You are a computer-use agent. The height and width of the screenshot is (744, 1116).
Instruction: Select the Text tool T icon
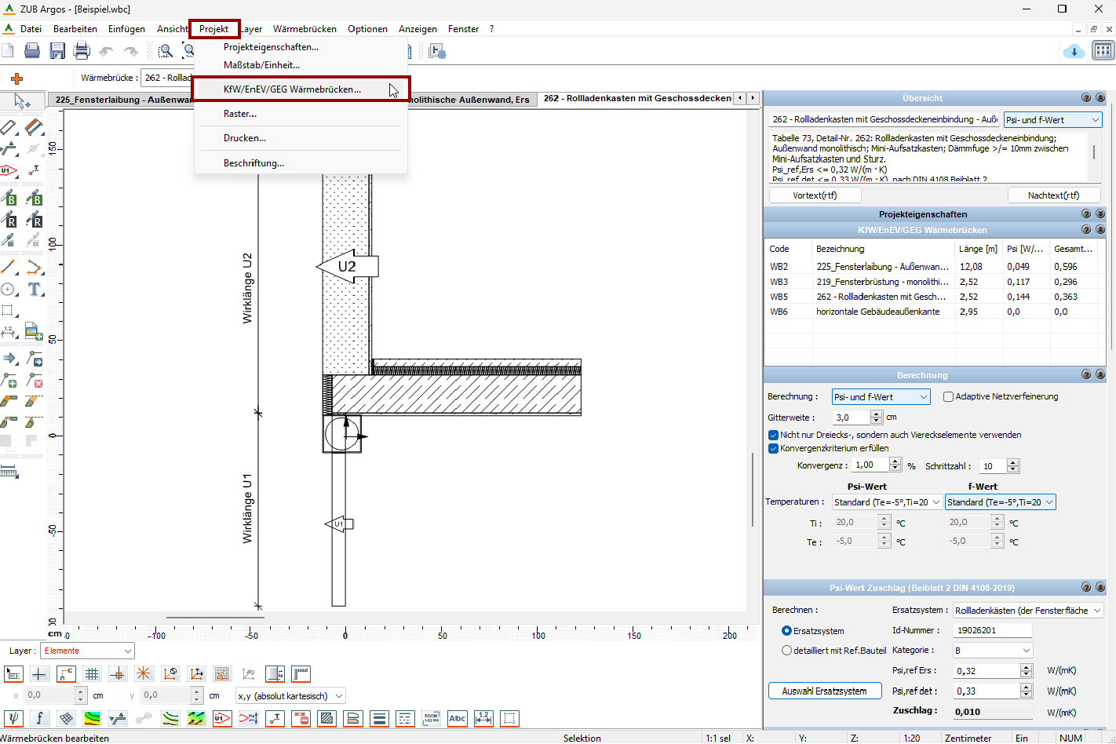(35, 290)
